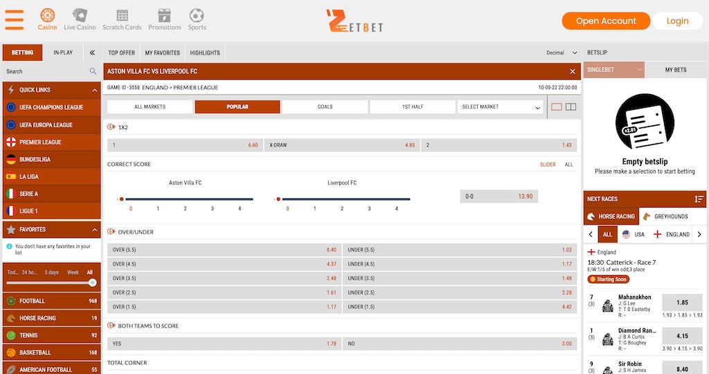Collapse the Favorites section
Screen dimensions: 709x374
pos(94,230)
